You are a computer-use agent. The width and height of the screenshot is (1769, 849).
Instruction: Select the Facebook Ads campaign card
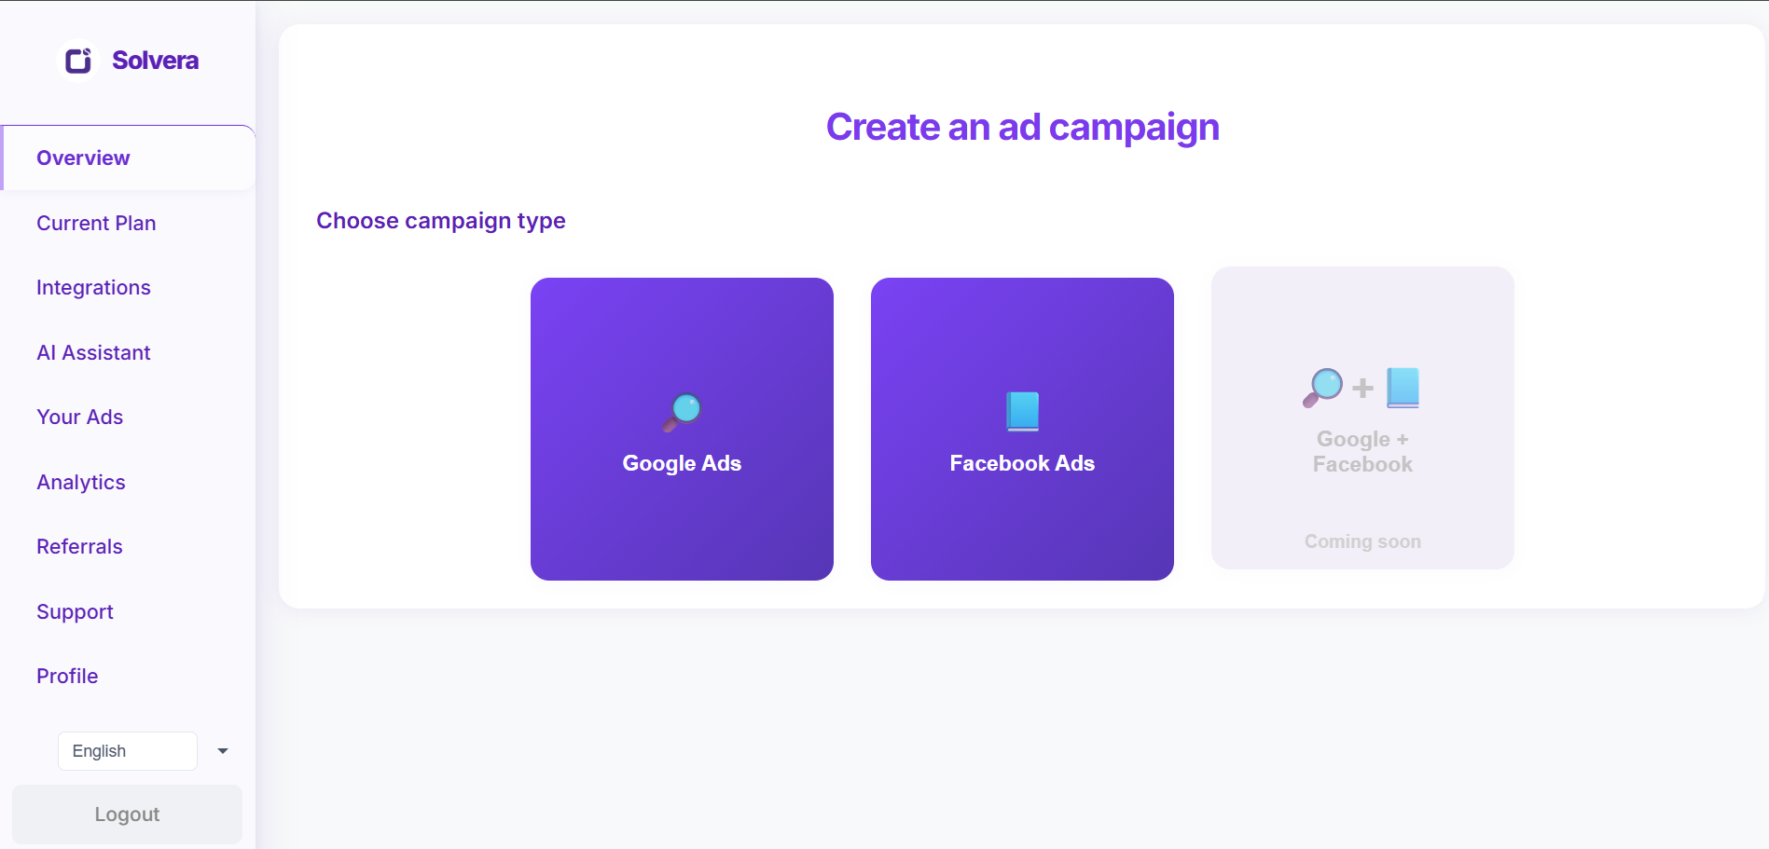pos(1022,429)
